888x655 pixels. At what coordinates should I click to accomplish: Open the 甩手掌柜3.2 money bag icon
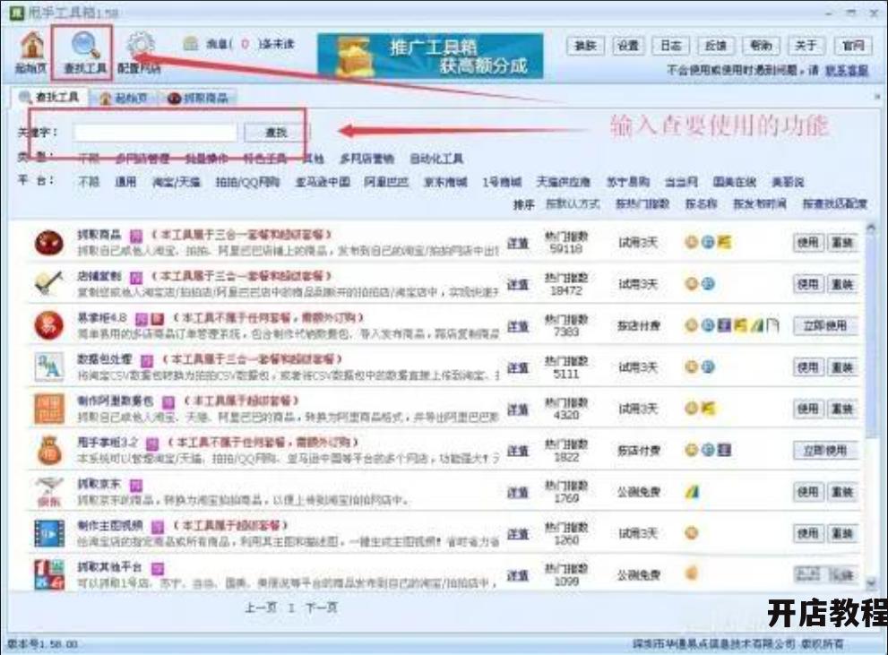(x=48, y=451)
